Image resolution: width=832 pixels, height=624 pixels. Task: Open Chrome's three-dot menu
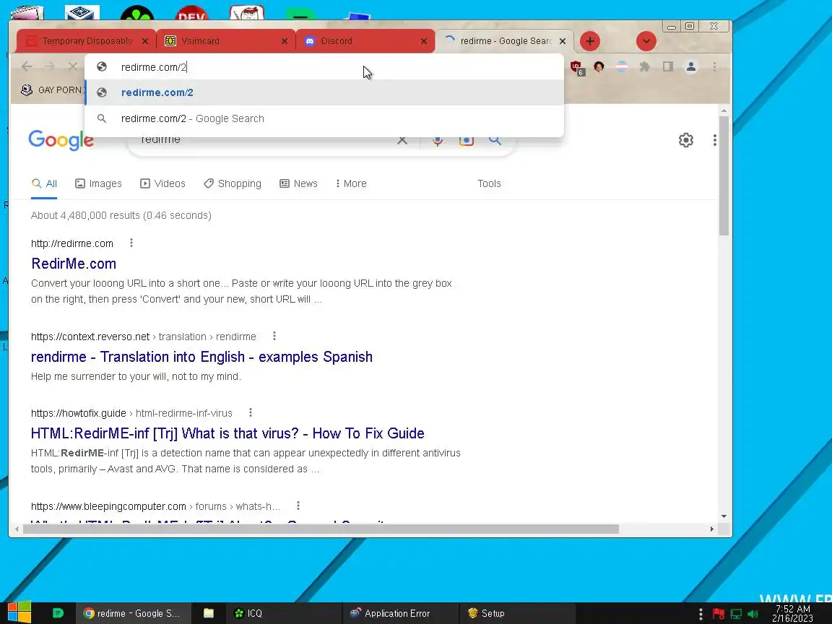[x=714, y=66]
